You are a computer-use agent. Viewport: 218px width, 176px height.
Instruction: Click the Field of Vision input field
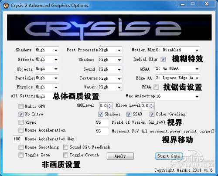102,122
